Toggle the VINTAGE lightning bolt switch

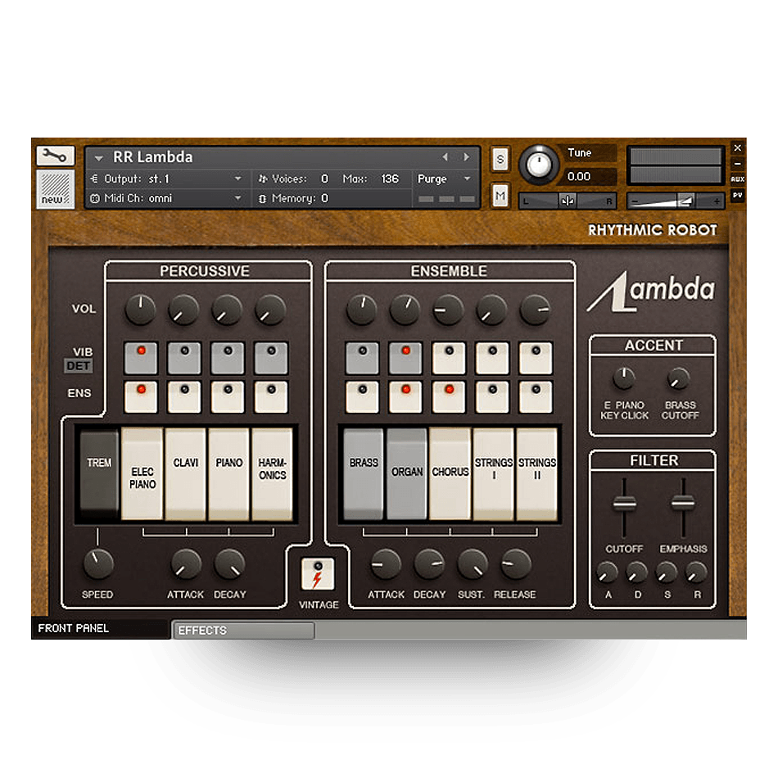coord(318,573)
